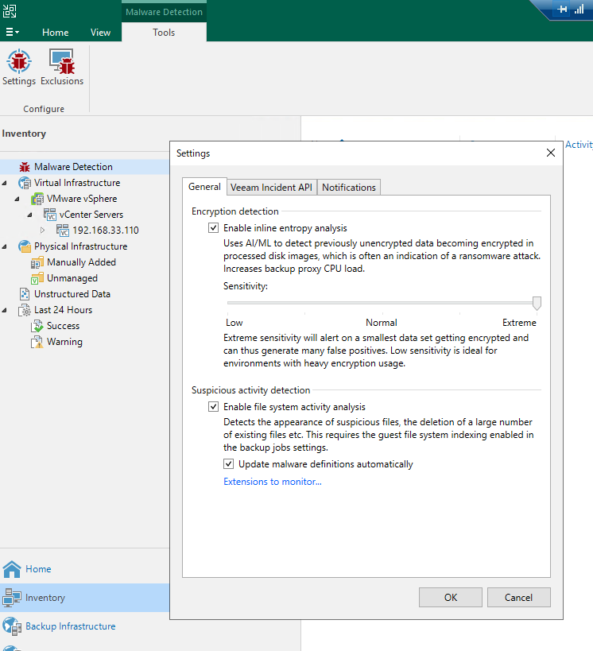
Task: Click the Success status icon
Action: tap(37, 326)
